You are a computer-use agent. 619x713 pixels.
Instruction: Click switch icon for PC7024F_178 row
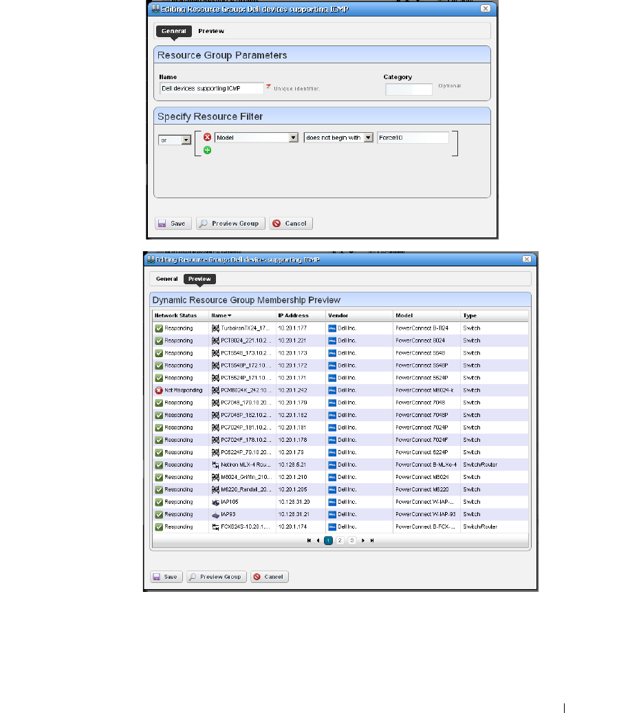215,440
